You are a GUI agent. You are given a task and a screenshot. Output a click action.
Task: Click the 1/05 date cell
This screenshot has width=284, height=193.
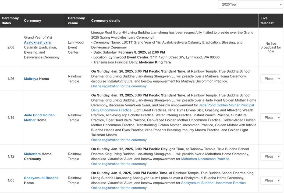11,180
